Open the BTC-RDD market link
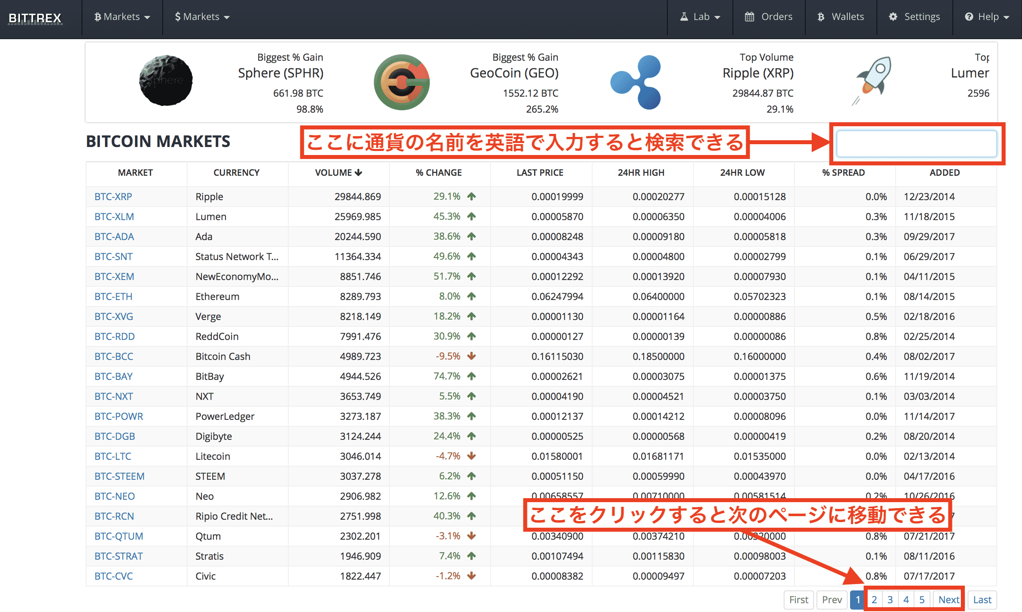Screen dimensions: 1022x612 point(115,336)
